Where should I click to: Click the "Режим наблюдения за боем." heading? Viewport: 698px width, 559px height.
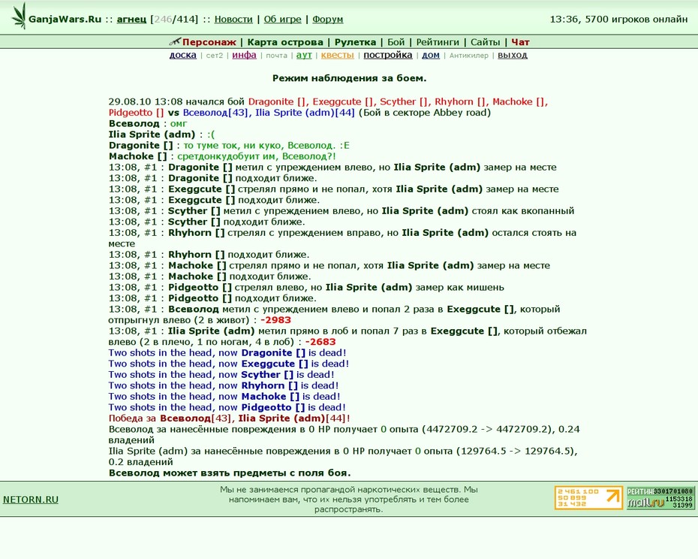pyautogui.click(x=350, y=78)
